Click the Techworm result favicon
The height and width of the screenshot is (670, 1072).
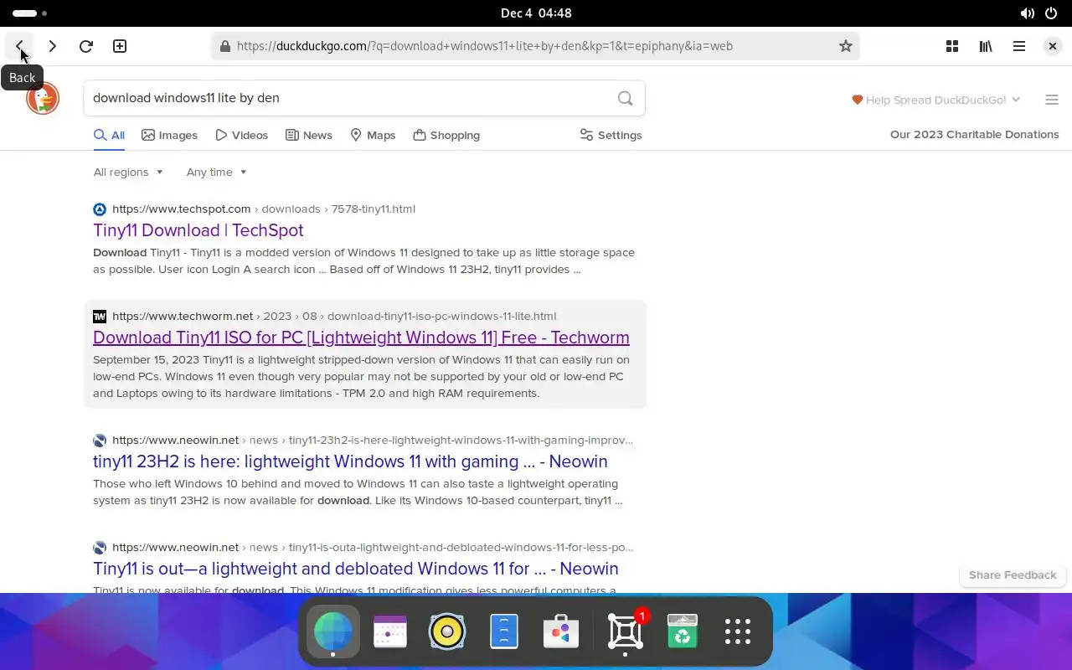pyautogui.click(x=100, y=317)
